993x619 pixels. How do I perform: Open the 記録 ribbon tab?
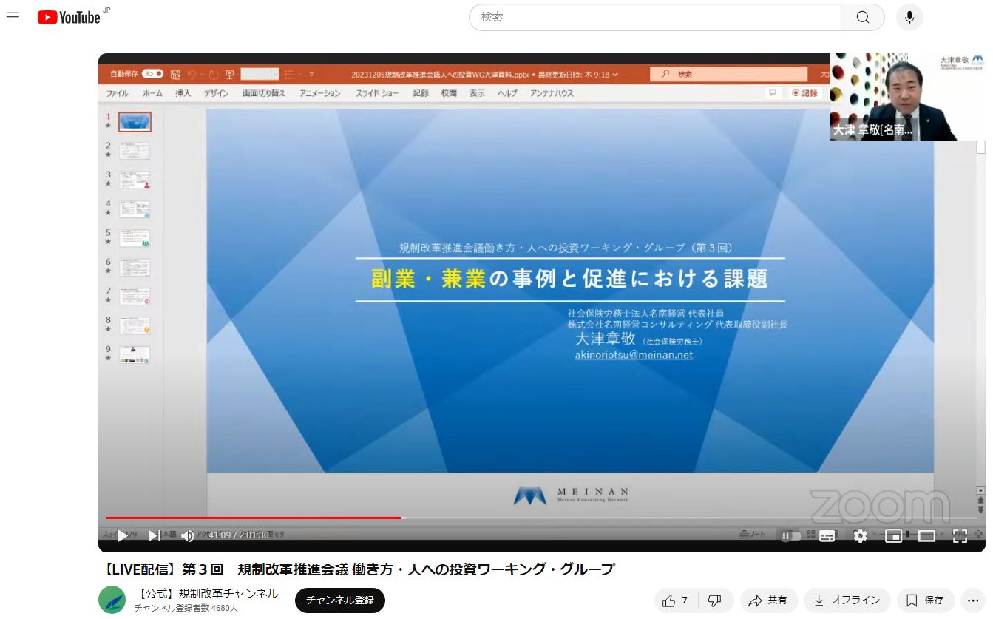point(421,93)
